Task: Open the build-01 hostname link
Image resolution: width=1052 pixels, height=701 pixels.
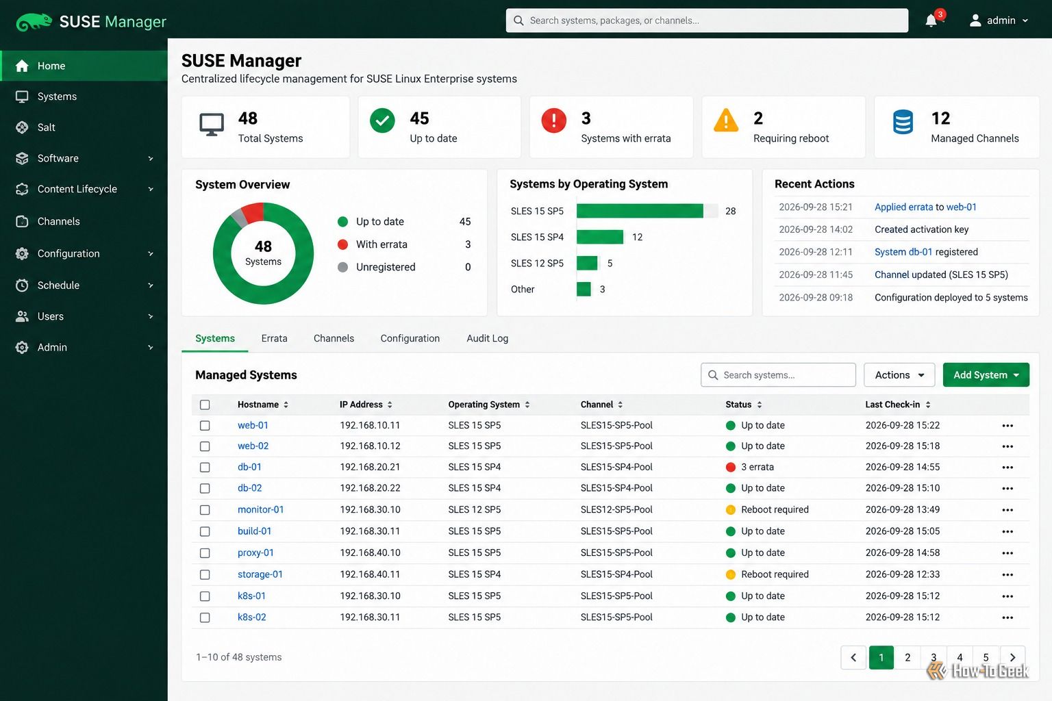Action: (x=255, y=531)
